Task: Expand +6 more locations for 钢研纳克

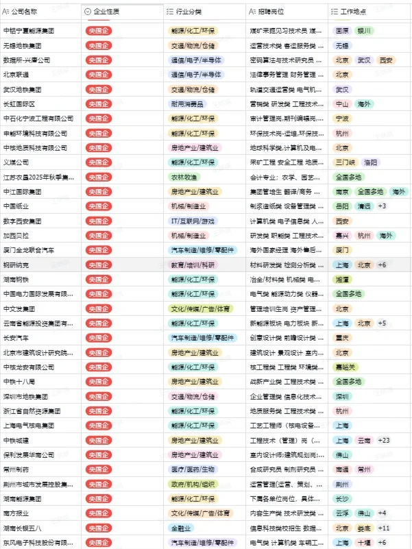Action: point(382,265)
